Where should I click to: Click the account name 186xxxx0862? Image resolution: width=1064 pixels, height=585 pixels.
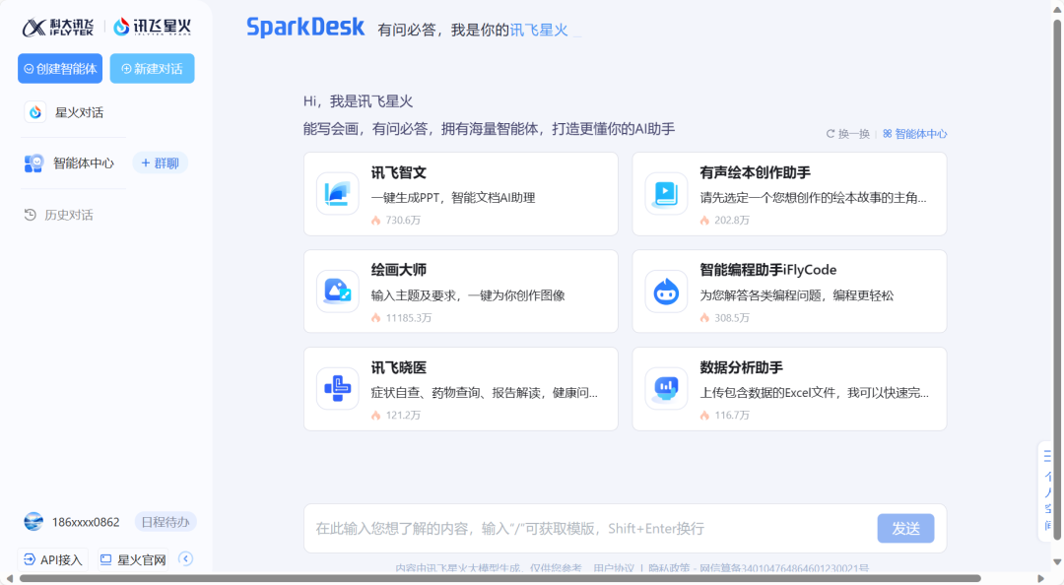[x=86, y=522]
